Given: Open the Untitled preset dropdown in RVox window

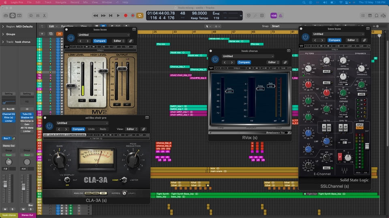Looking at the screenshot, I should 248,56.
